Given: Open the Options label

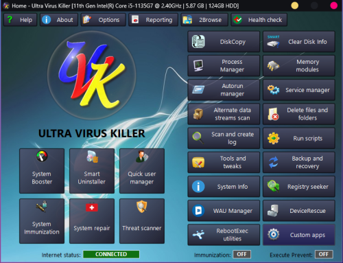Looking at the screenshot, I should (x=109, y=20).
